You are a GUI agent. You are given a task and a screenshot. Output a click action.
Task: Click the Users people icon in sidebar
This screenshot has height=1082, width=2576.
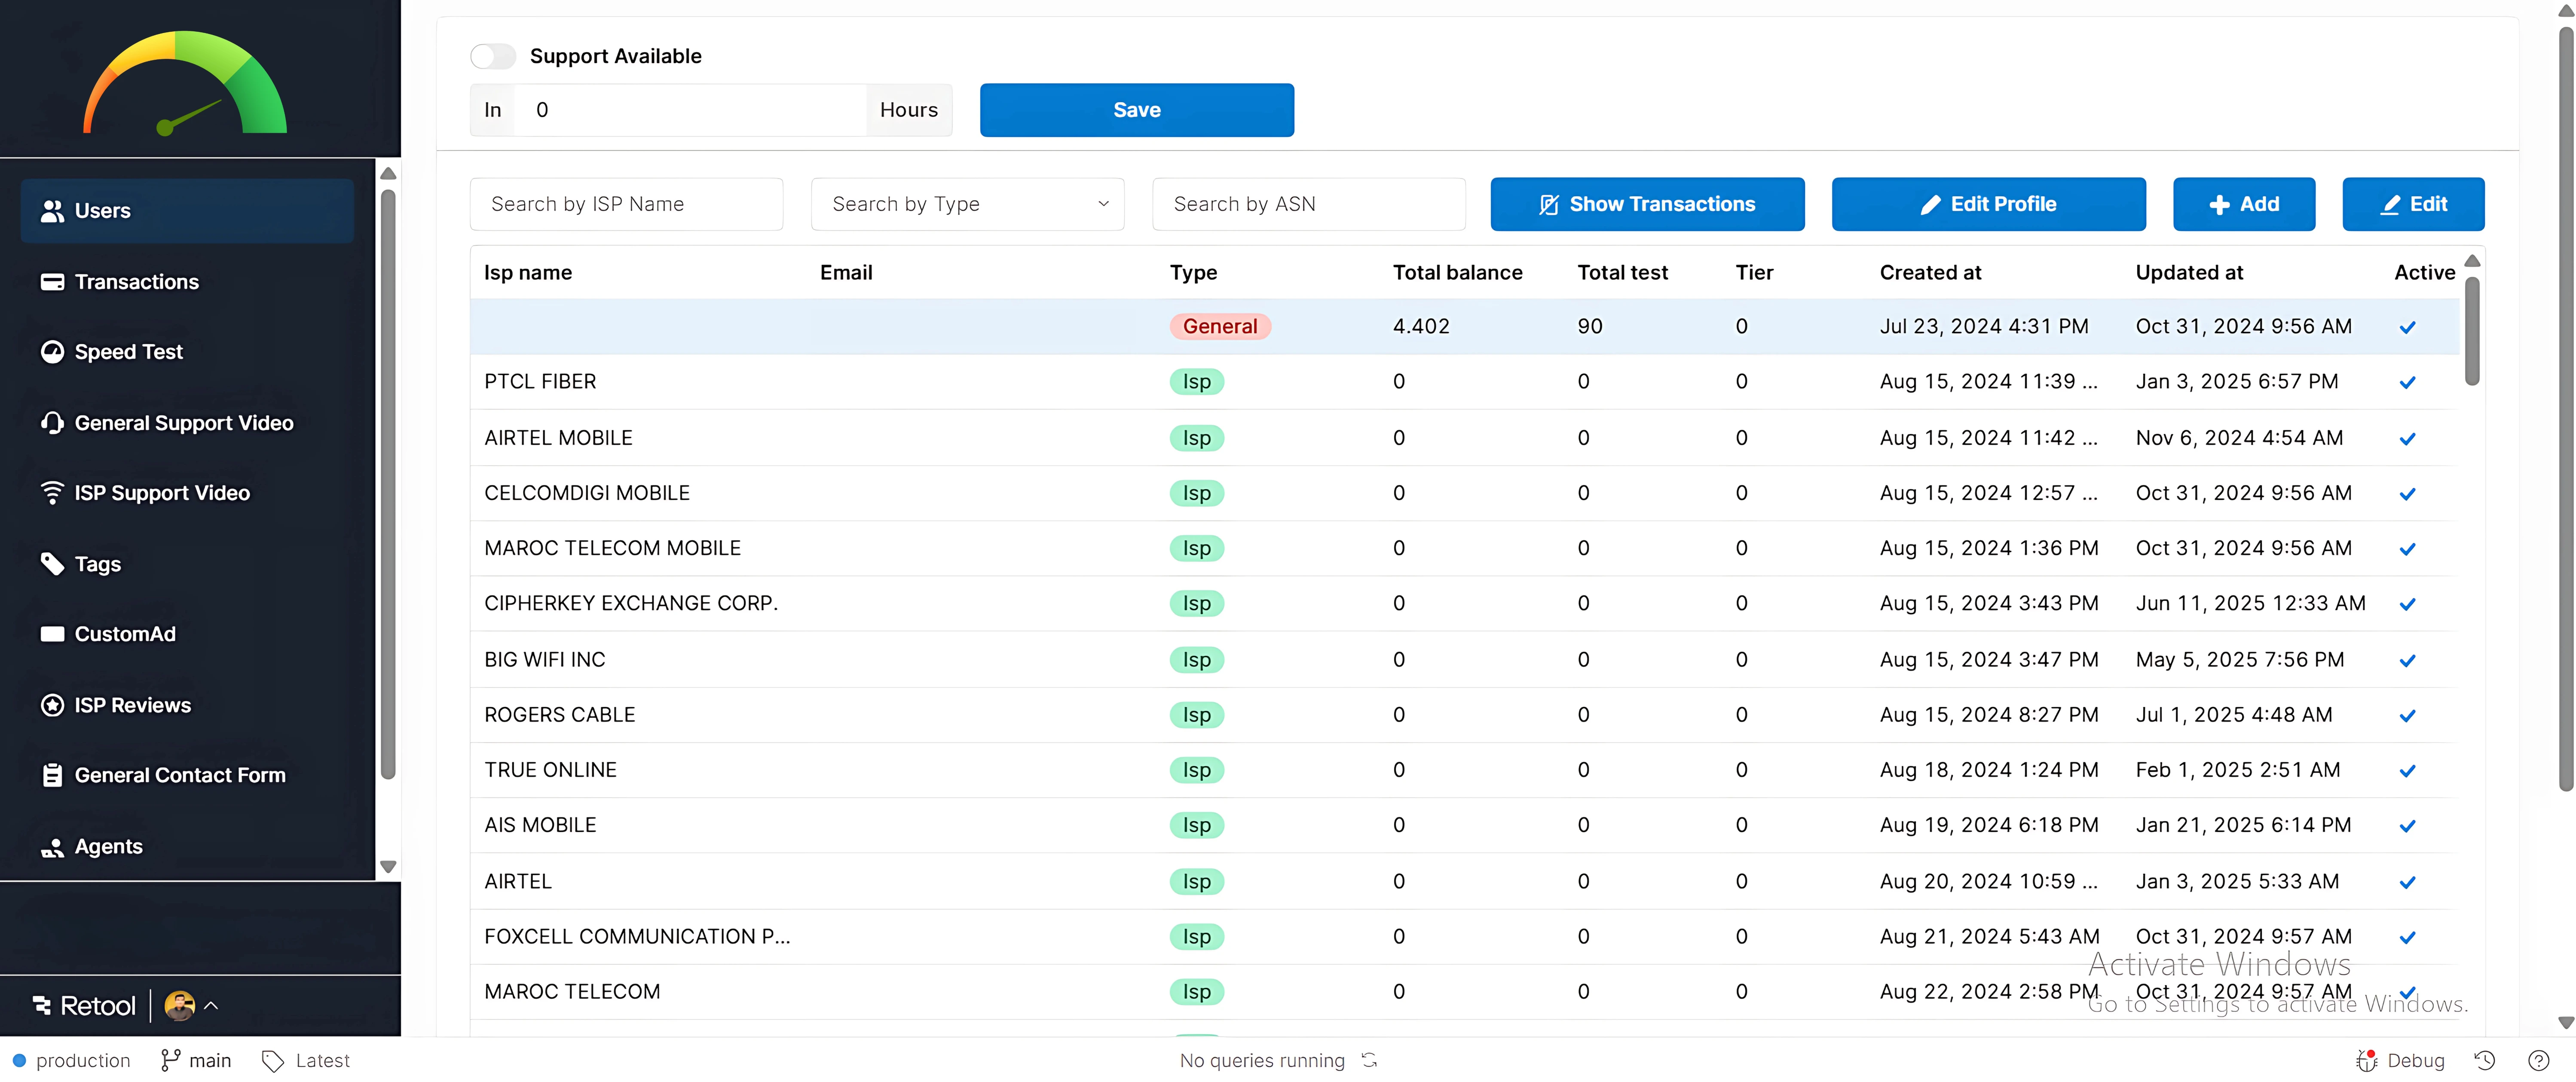[x=52, y=211]
